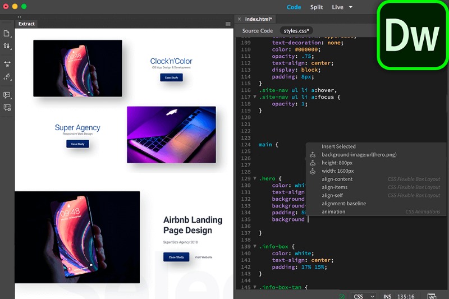449x299 pixels.
Task: Select the Extract panel tab
Action: 26,24
